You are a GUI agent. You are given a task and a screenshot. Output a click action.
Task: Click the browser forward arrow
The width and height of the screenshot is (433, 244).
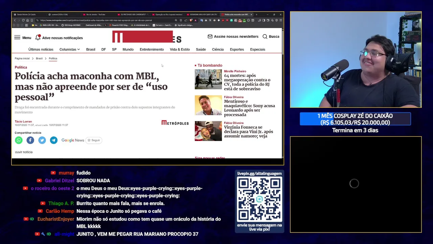click(x=19, y=20)
